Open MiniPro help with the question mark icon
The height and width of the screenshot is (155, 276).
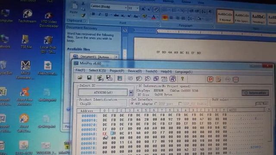point(182,79)
